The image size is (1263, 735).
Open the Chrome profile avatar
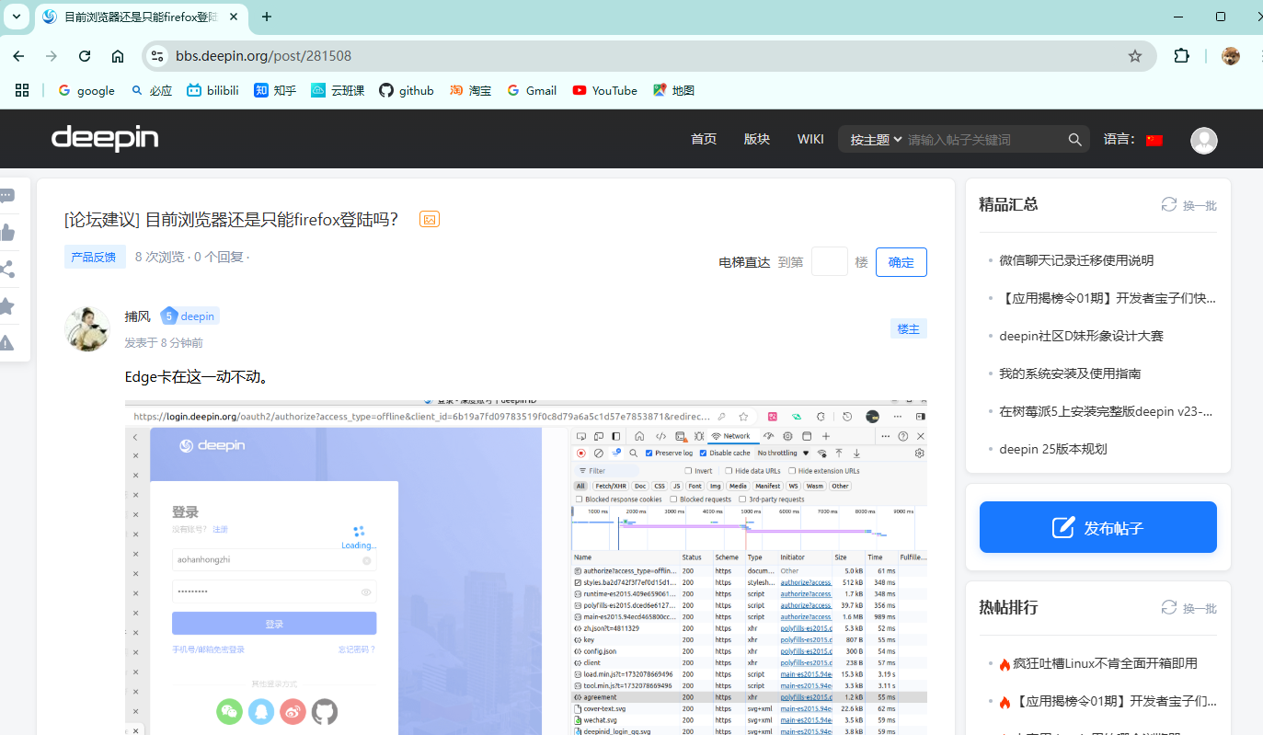pyautogui.click(x=1231, y=56)
